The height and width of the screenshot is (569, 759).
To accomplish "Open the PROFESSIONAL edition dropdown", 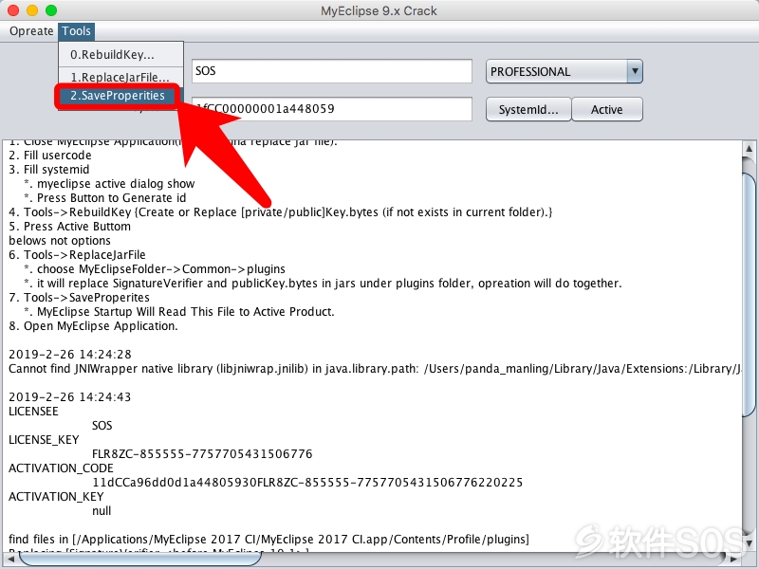I will [564, 72].
